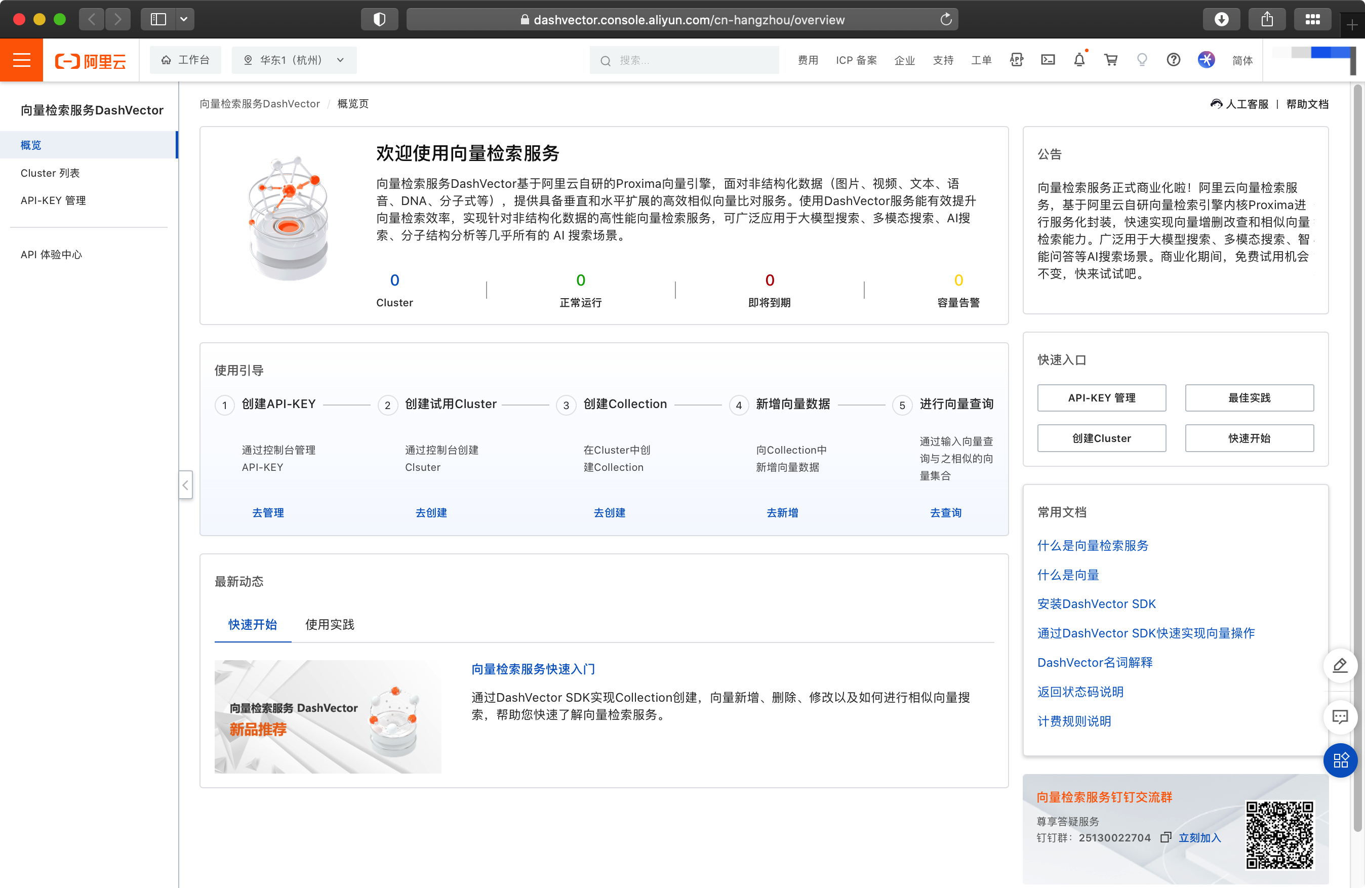Open the 工作台 dropdown menu
This screenshot has width=1365, height=888.
coord(184,62)
